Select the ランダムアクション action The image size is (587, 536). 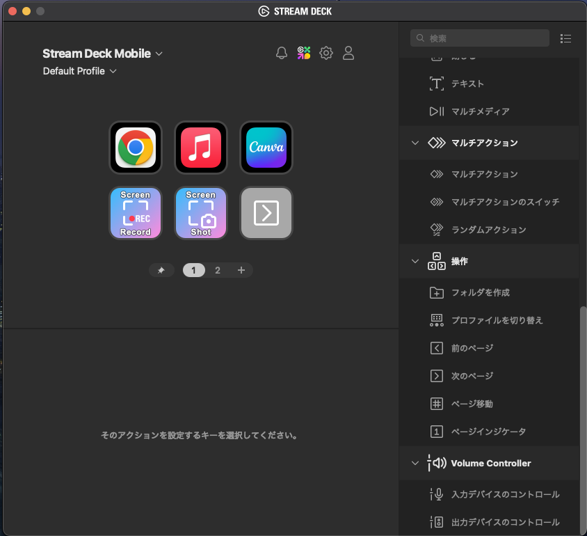pos(489,230)
